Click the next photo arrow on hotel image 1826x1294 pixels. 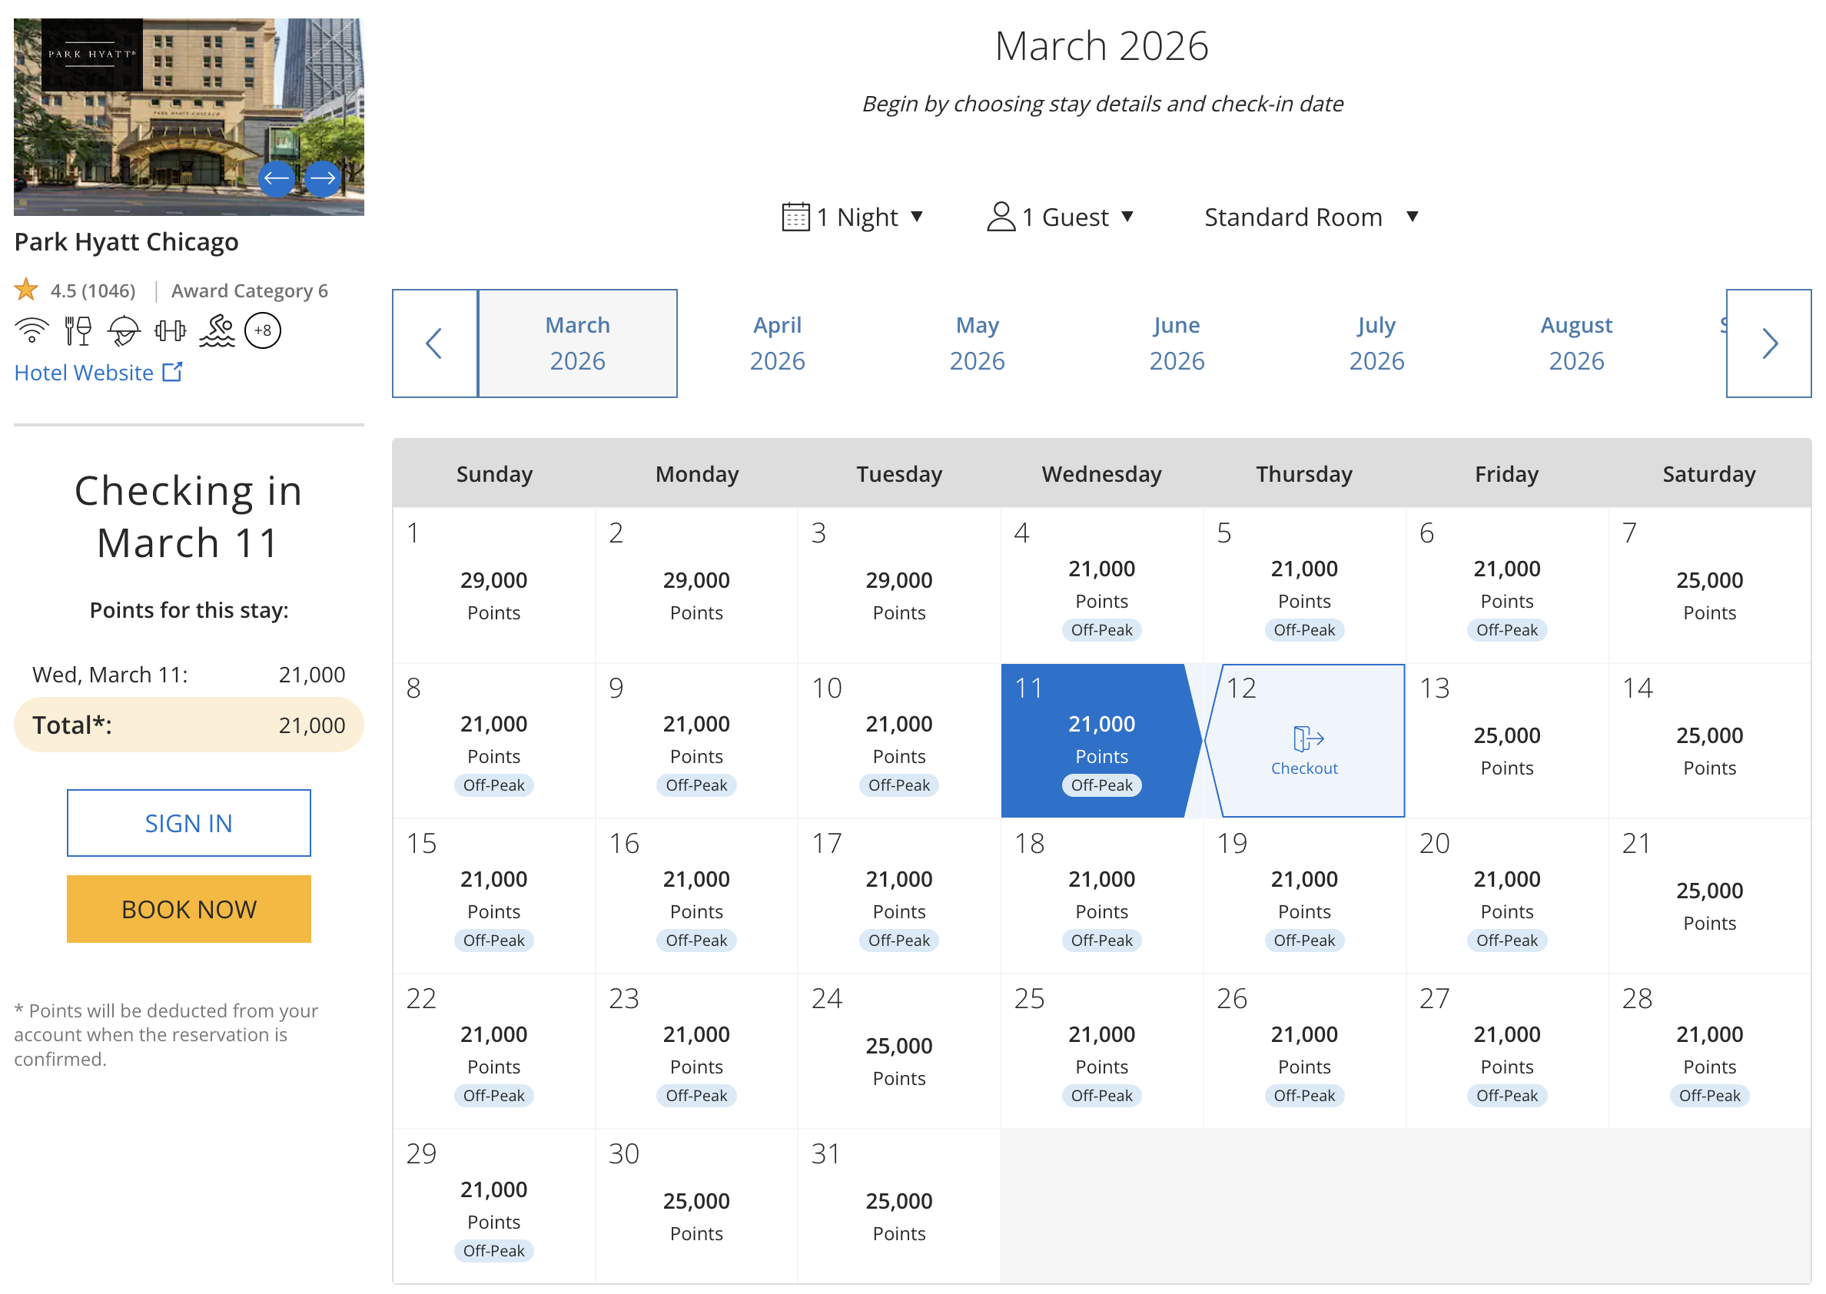323,178
